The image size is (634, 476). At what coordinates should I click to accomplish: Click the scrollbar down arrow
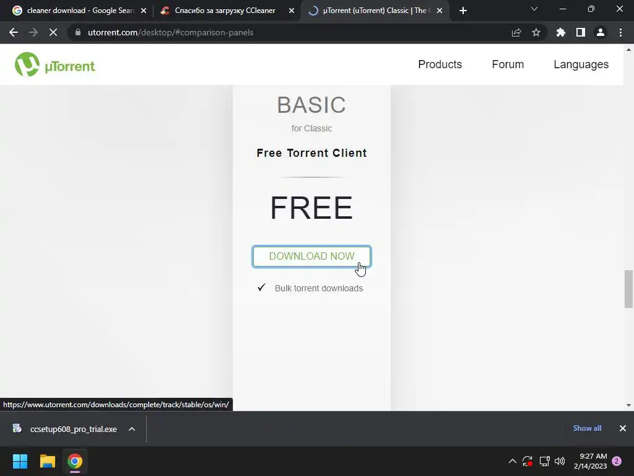[x=628, y=405]
